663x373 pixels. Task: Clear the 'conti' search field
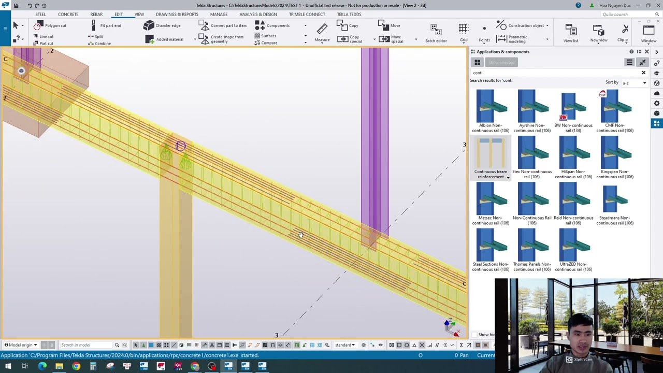644,73
